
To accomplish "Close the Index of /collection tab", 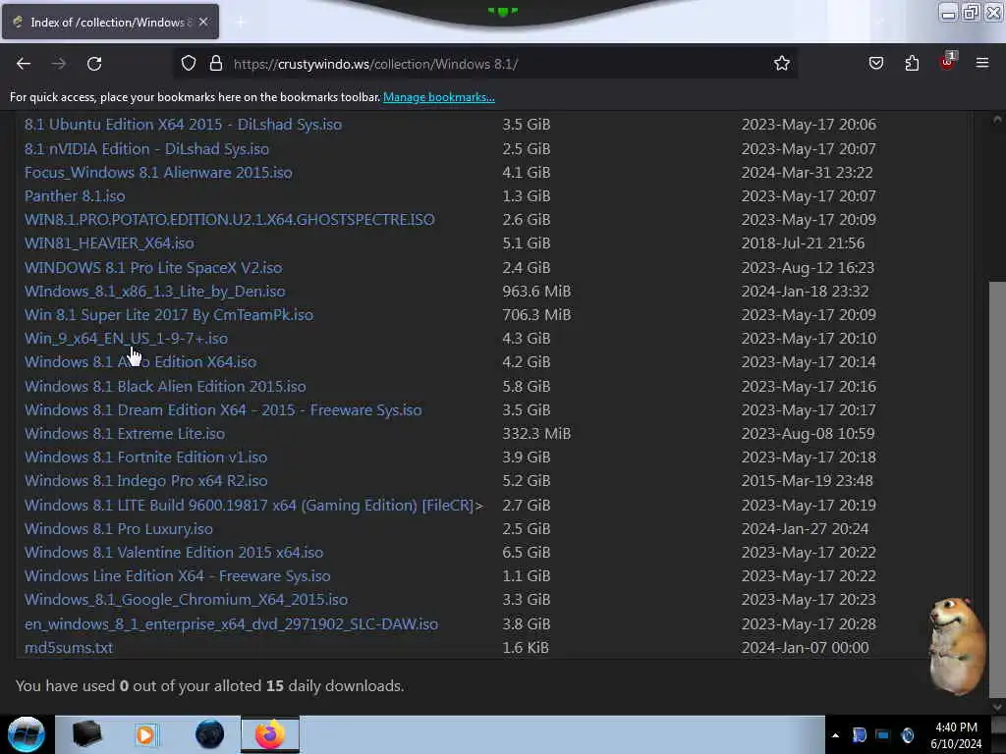I will tap(203, 22).
